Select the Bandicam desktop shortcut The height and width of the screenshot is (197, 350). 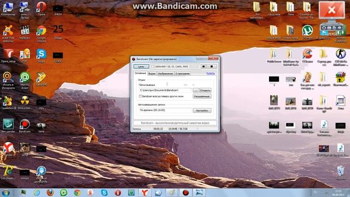[25, 126]
